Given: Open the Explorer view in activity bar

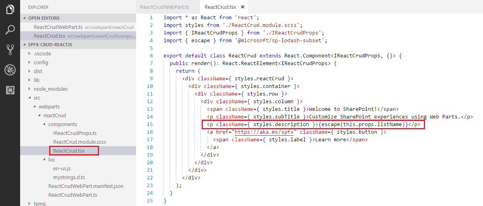Looking at the screenshot, I should pyautogui.click(x=10, y=10).
